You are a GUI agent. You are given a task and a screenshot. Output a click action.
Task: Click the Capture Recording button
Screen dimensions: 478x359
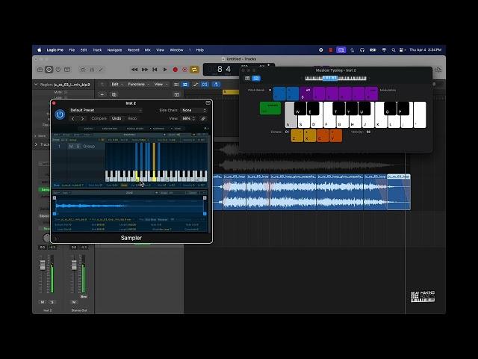pyautogui.click(x=184, y=70)
